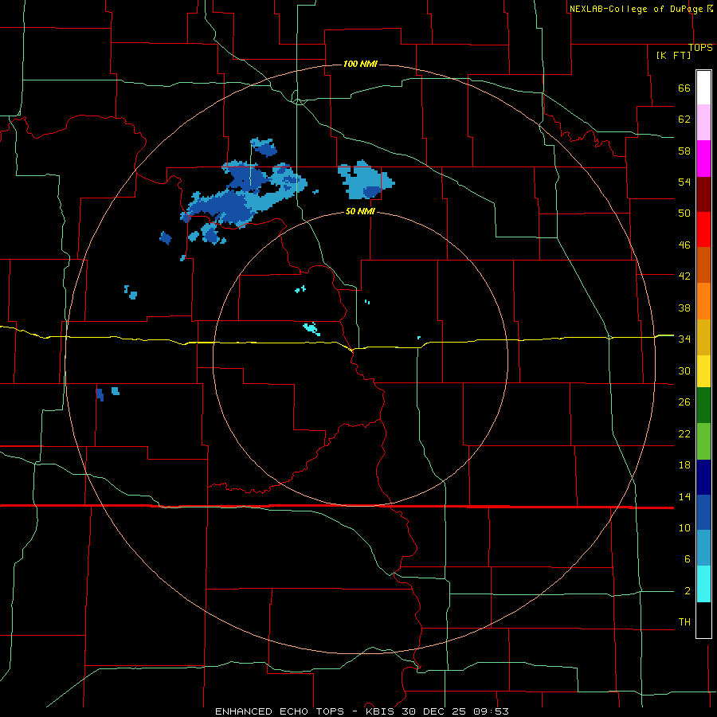Click the 10 value on the legend
Viewport: 717px width, 717px height.
pyautogui.click(x=684, y=527)
